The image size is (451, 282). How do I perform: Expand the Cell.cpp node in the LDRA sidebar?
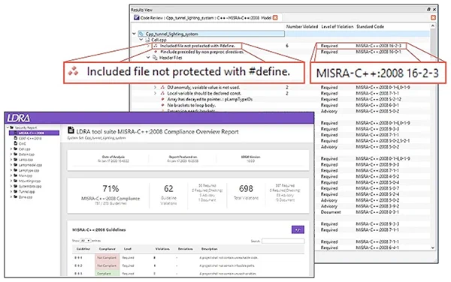(x=11, y=149)
